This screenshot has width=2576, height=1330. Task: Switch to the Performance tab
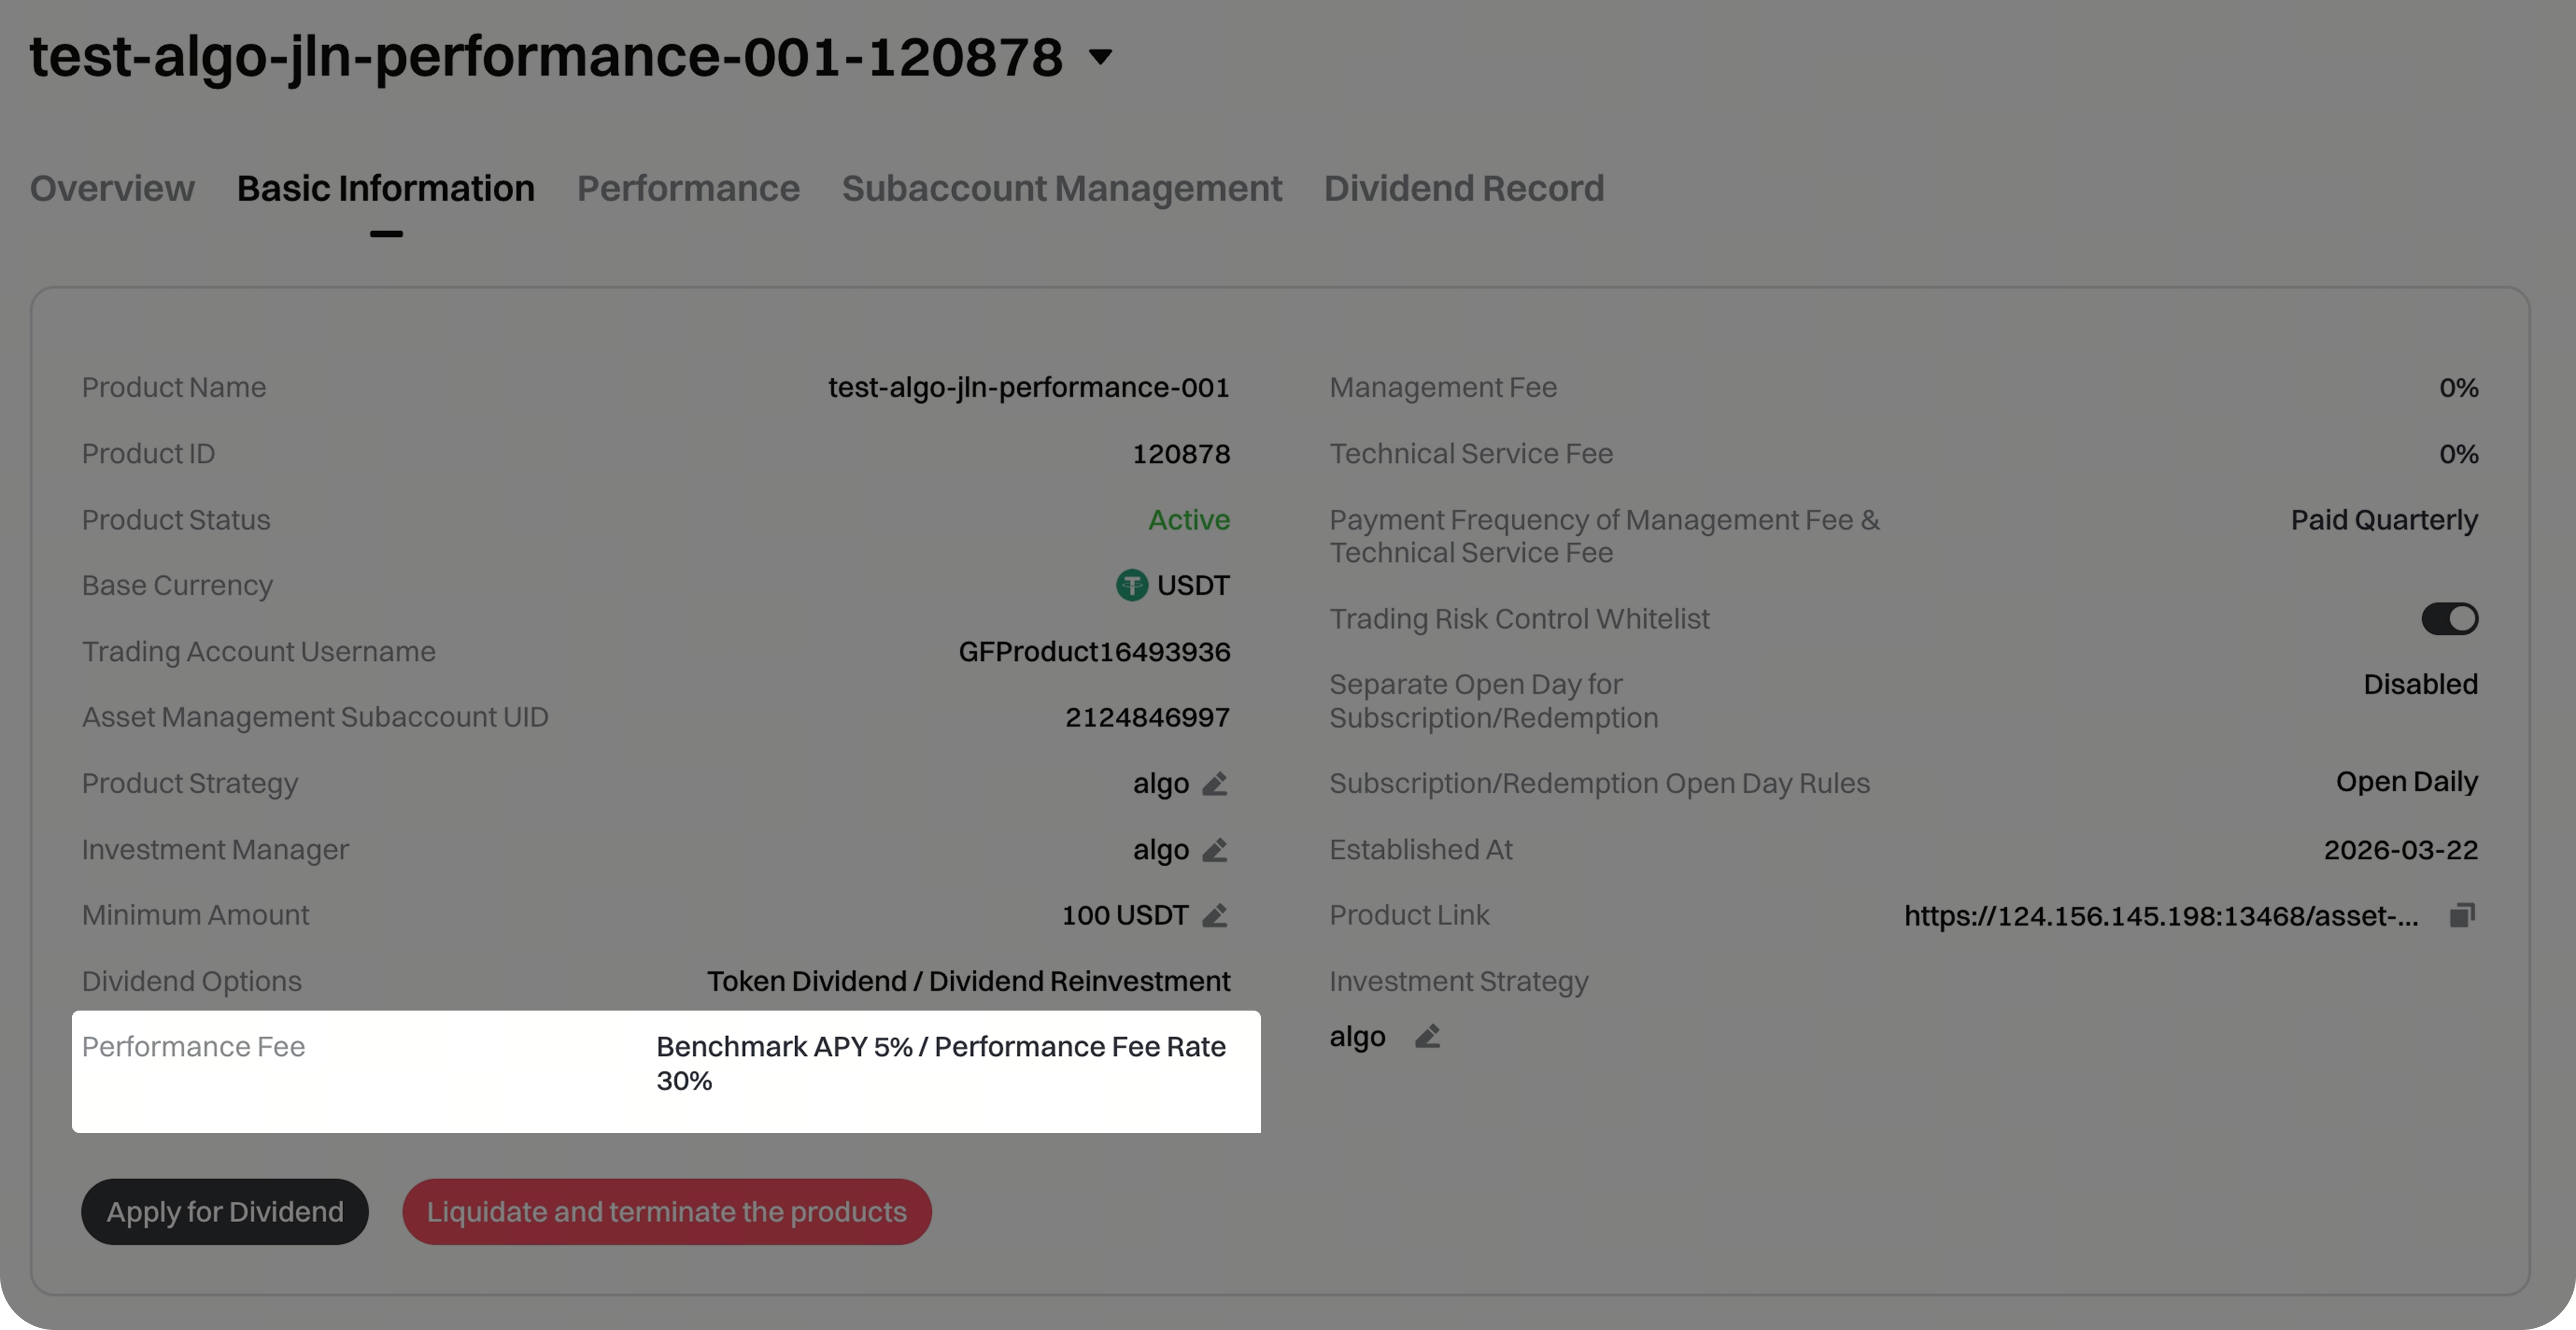tap(688, 189)
